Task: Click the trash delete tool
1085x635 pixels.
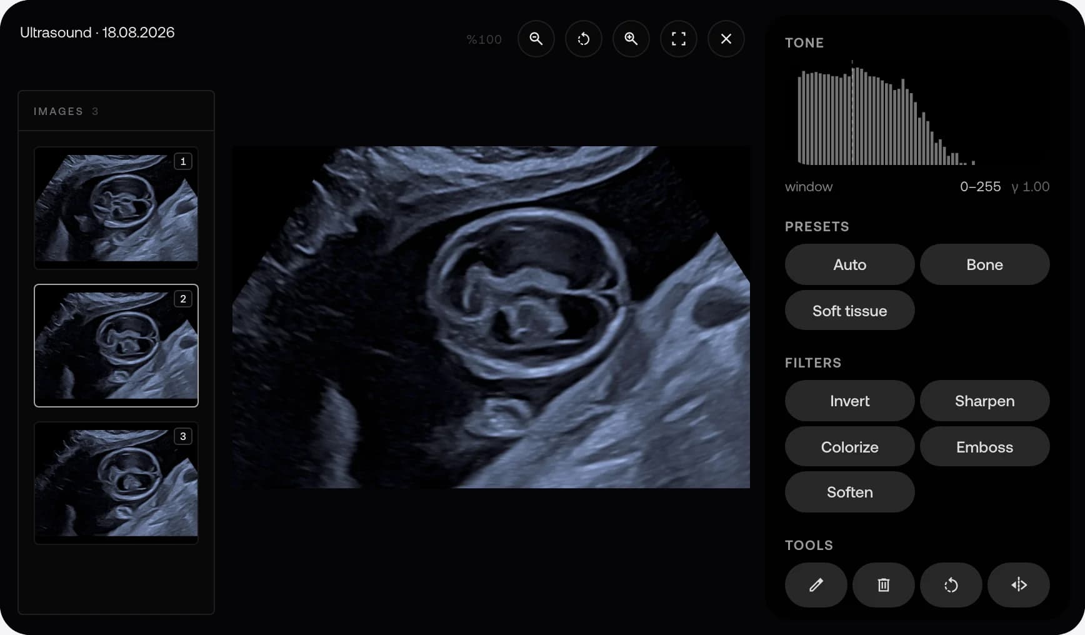Action: 884,585
